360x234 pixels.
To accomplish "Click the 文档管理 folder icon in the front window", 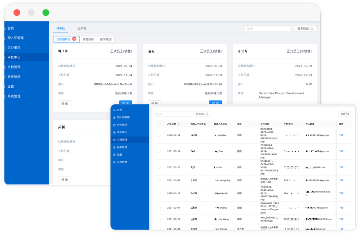I will (x=114, y=139).
